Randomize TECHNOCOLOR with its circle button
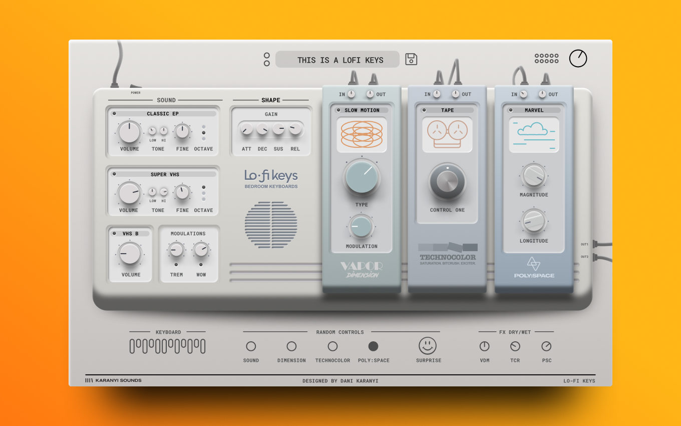Viewport: 681px width, 426px height. click(332, 346)
